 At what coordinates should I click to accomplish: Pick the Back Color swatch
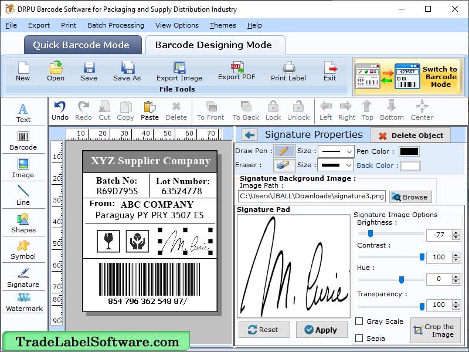tap(410, 166)
